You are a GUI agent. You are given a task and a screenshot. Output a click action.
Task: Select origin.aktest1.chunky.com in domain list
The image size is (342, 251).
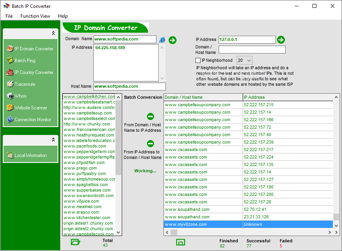[89, 223]
